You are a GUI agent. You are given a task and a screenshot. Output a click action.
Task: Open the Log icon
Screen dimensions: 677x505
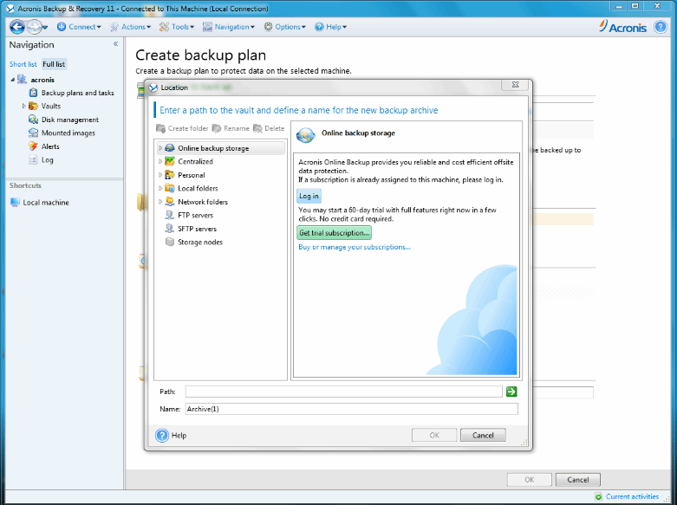click(x=33, y=159)
